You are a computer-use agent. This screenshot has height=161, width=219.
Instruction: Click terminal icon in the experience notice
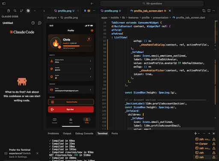pos(6,153)
